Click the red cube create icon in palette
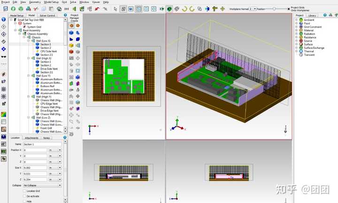Viewport: 338px width, 203px height. pos(71,52)
